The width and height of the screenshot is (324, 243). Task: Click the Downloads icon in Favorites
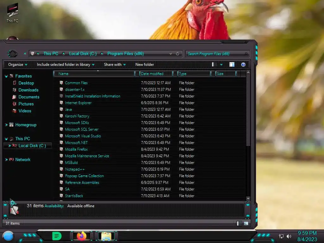(15, 90)
